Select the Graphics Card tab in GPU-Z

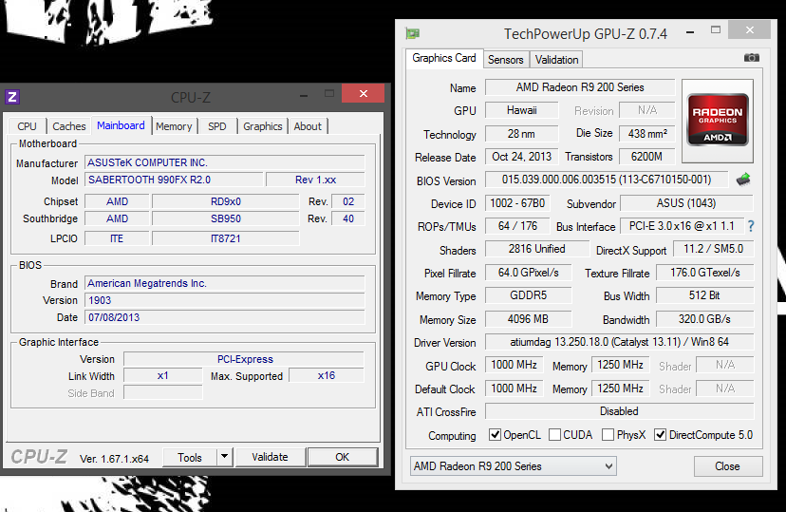[x=444, y=58]
